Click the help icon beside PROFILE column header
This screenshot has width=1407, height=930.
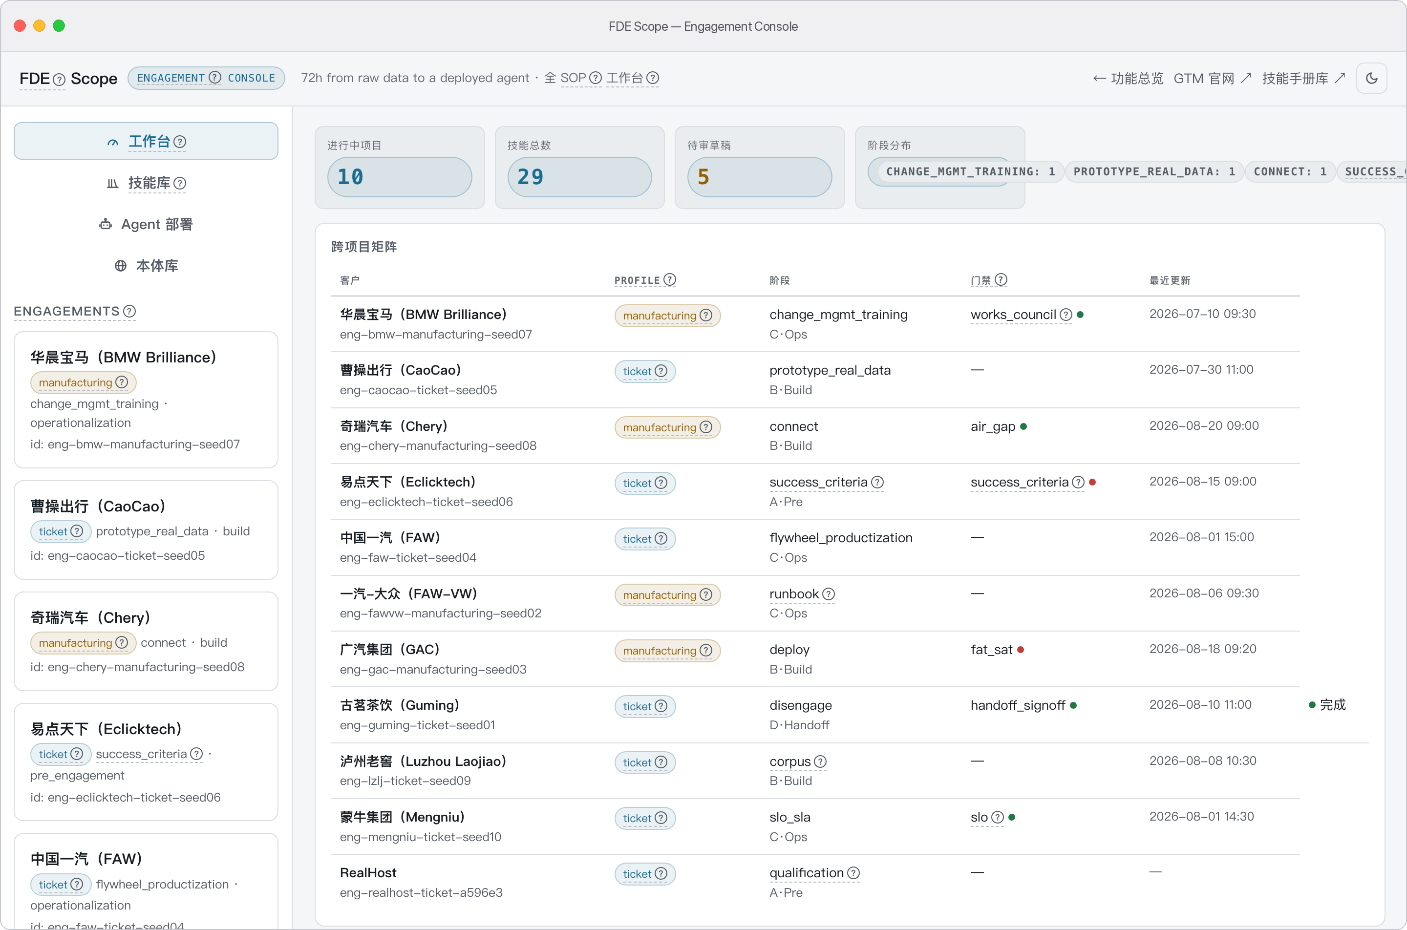click(x=670, y=279)
